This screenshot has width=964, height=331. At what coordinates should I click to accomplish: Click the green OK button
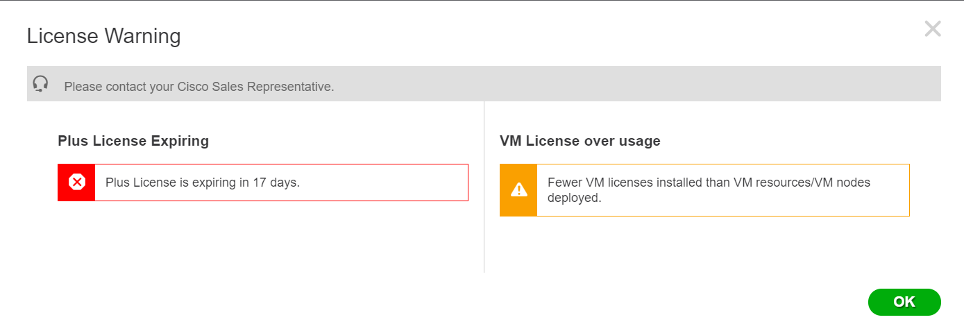click(904, 302)
